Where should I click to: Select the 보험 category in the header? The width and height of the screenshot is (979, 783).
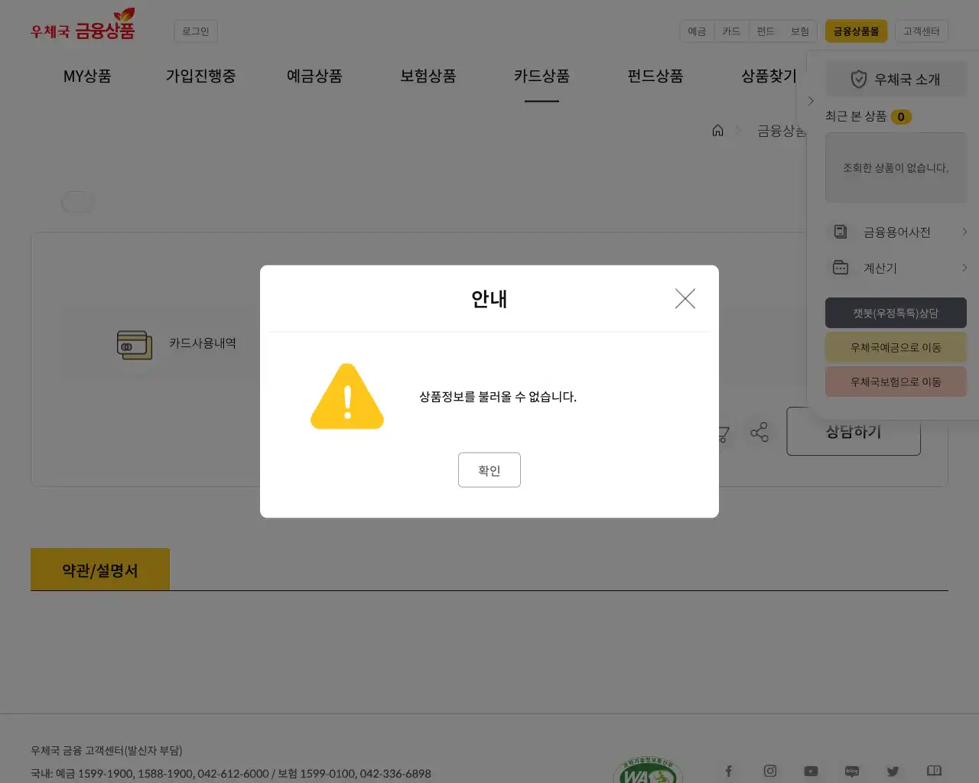tap(800, 31)
